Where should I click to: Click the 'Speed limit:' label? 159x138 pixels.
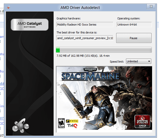pyautogui.click(x=117, y=62)
